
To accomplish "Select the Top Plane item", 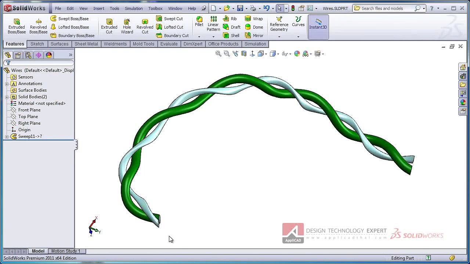I will pyautogui.click(x=28, y=117).
